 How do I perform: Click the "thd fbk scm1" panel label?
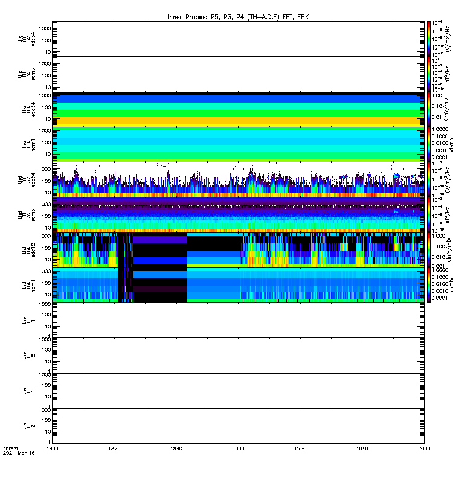coord(29,285)
